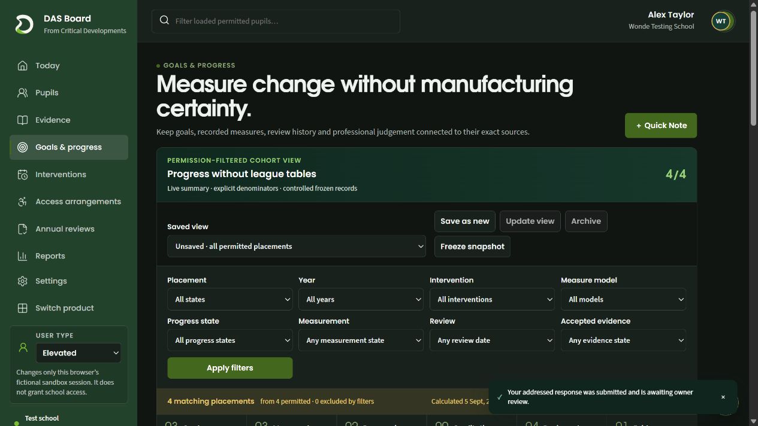Click the Access arrangements accessibility icon
758x426 pixels.
pos(22,202)
